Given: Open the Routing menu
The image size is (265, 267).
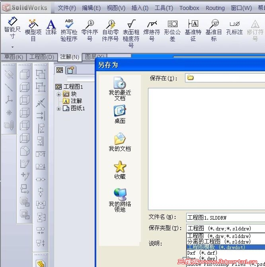Looking at the screenshot, I should pos(215,8).
